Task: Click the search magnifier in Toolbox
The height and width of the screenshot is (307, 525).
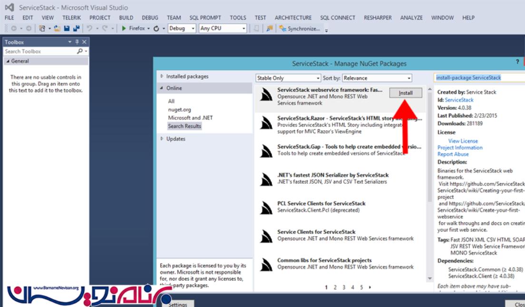Action: [79, 51]
